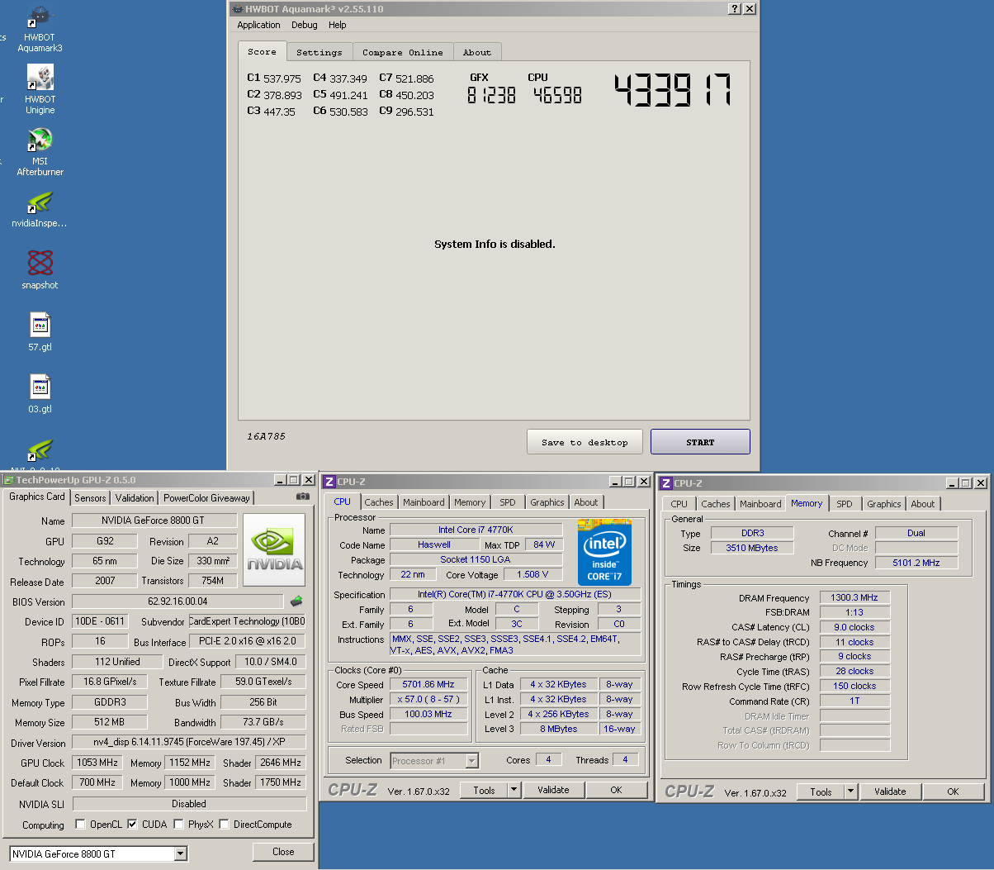
Task: Click the NVIDIA logo in GPU-Z
Action: [275, 550]
